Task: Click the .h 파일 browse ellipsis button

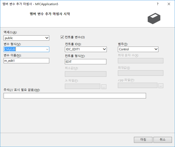Action: tap(104, 87)
